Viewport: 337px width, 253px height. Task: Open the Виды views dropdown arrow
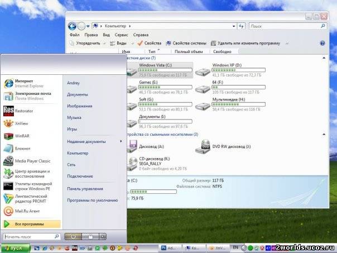pos(132,43)
